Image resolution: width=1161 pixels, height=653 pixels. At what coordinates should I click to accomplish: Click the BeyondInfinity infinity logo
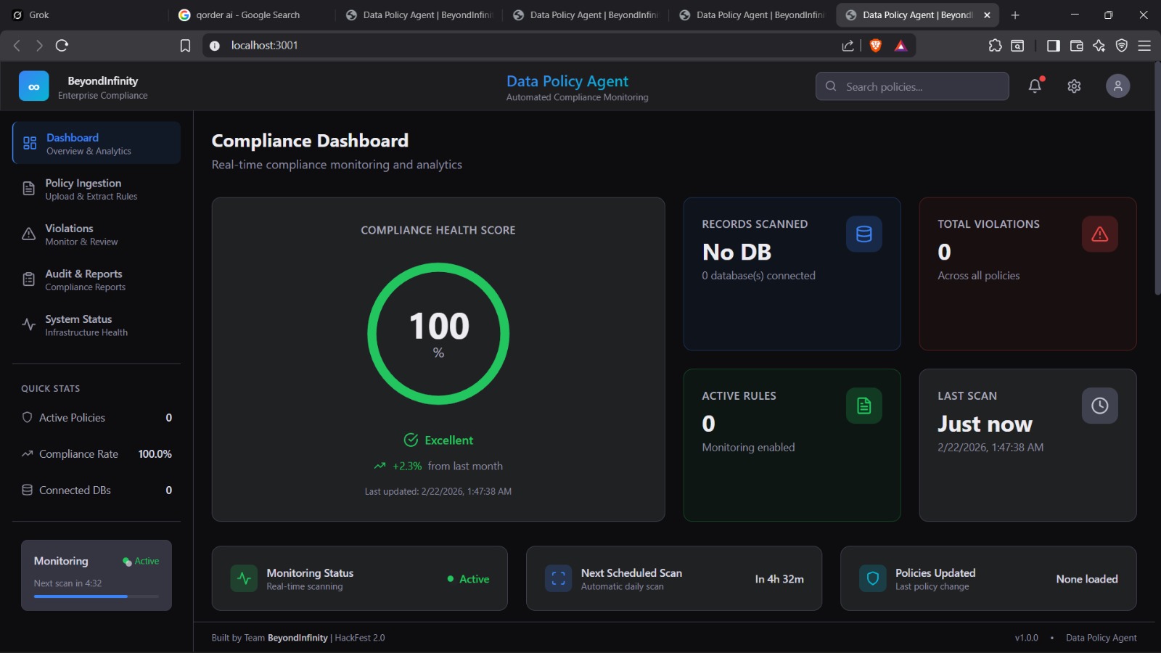point(34,86)
